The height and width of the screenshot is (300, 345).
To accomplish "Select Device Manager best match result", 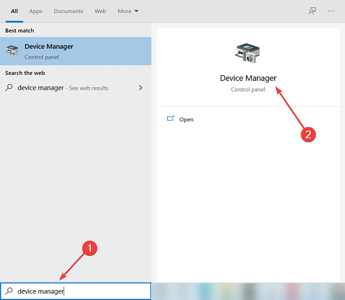I will pos(76,51).
